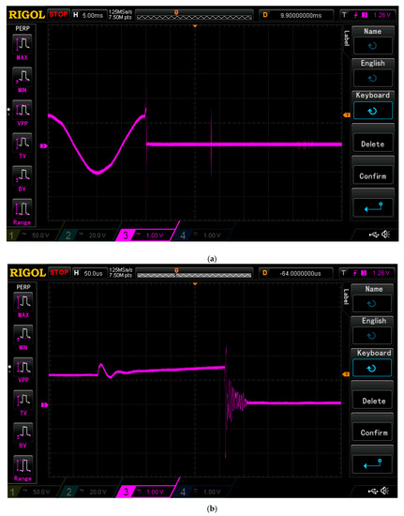The height and width of the screenshot is (516, 404).
Task: Toggle channel 4 at 1.00V in screenshot (a)
Action: (x=203, y=235)
